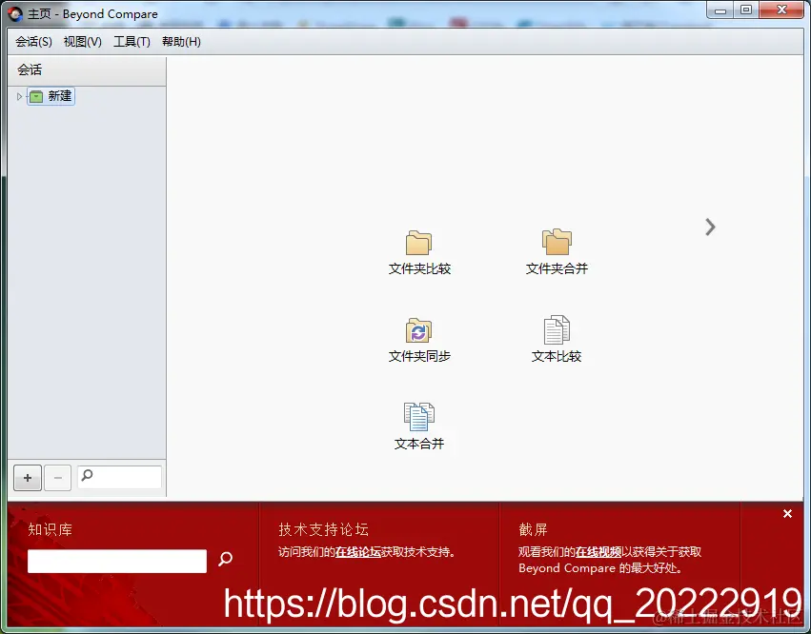Click the 截屏 heading text
The height and width of the screenshot is (634, 811).
534,529
